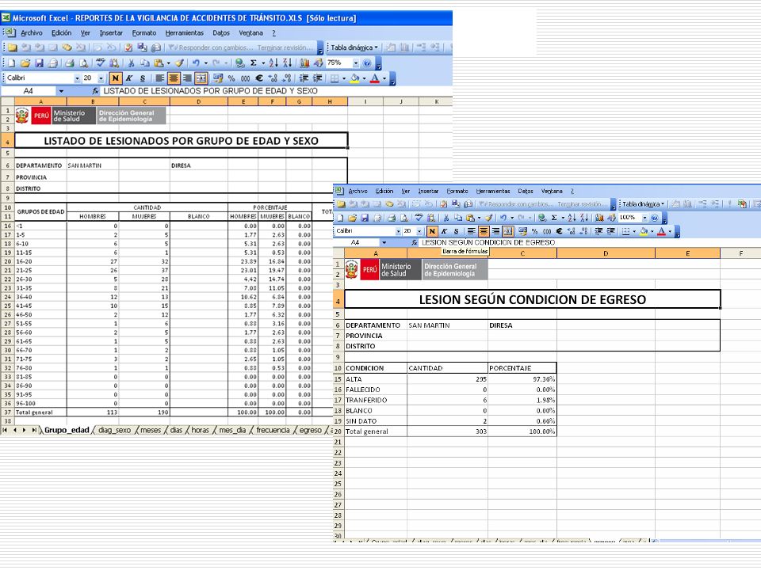Click the AutoSum sigma in the back Excel window
761x570 pixels.
point(253,63)
